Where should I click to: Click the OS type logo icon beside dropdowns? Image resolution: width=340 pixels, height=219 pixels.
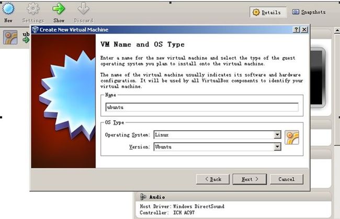click(292, 137)
